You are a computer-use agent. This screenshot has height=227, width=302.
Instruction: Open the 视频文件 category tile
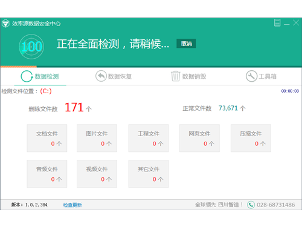point(97,174)
